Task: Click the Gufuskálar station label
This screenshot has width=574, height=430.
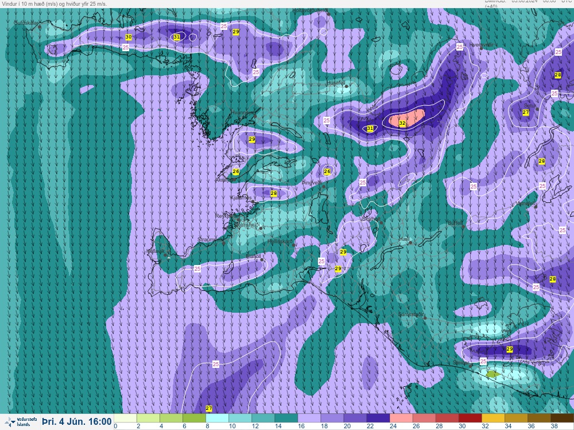Action: click(26, 23)
